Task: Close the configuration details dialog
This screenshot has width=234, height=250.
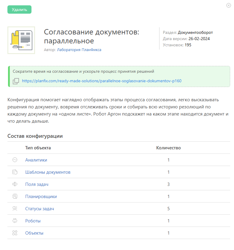Action: (228, 5)
